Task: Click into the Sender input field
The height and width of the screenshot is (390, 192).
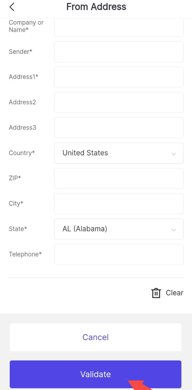Action: pos(119,52)
